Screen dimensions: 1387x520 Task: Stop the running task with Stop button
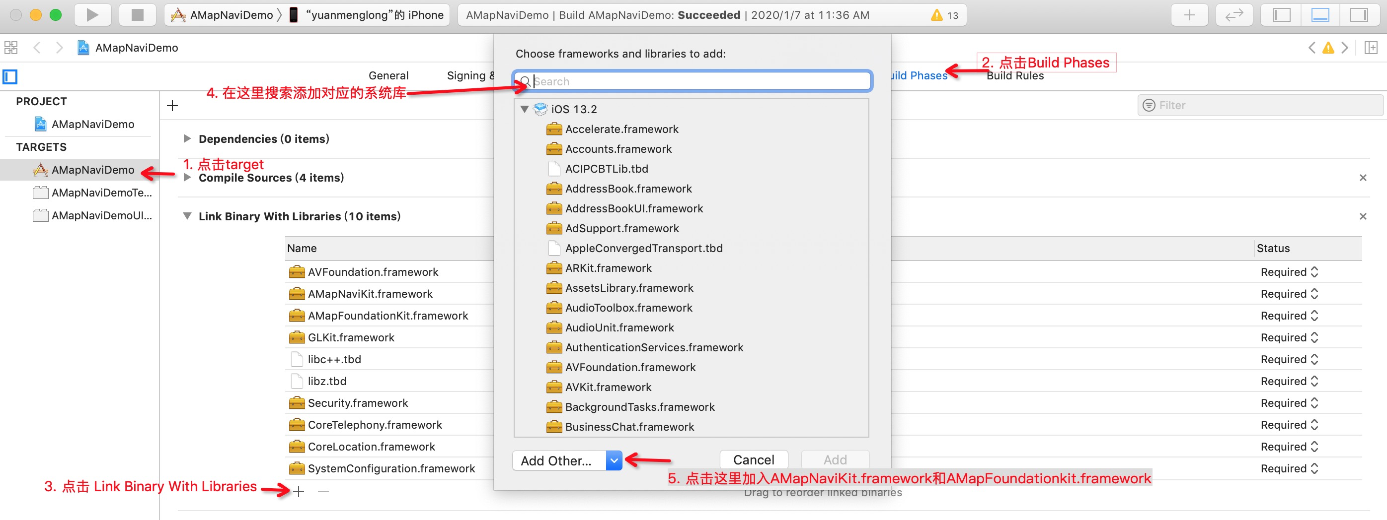(x=137, y=15)
